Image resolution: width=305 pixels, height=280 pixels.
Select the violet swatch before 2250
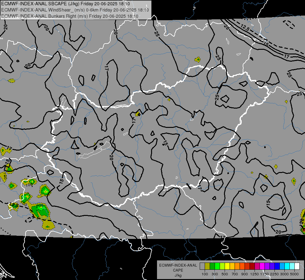pyautogui.click(x=272, y=266)
